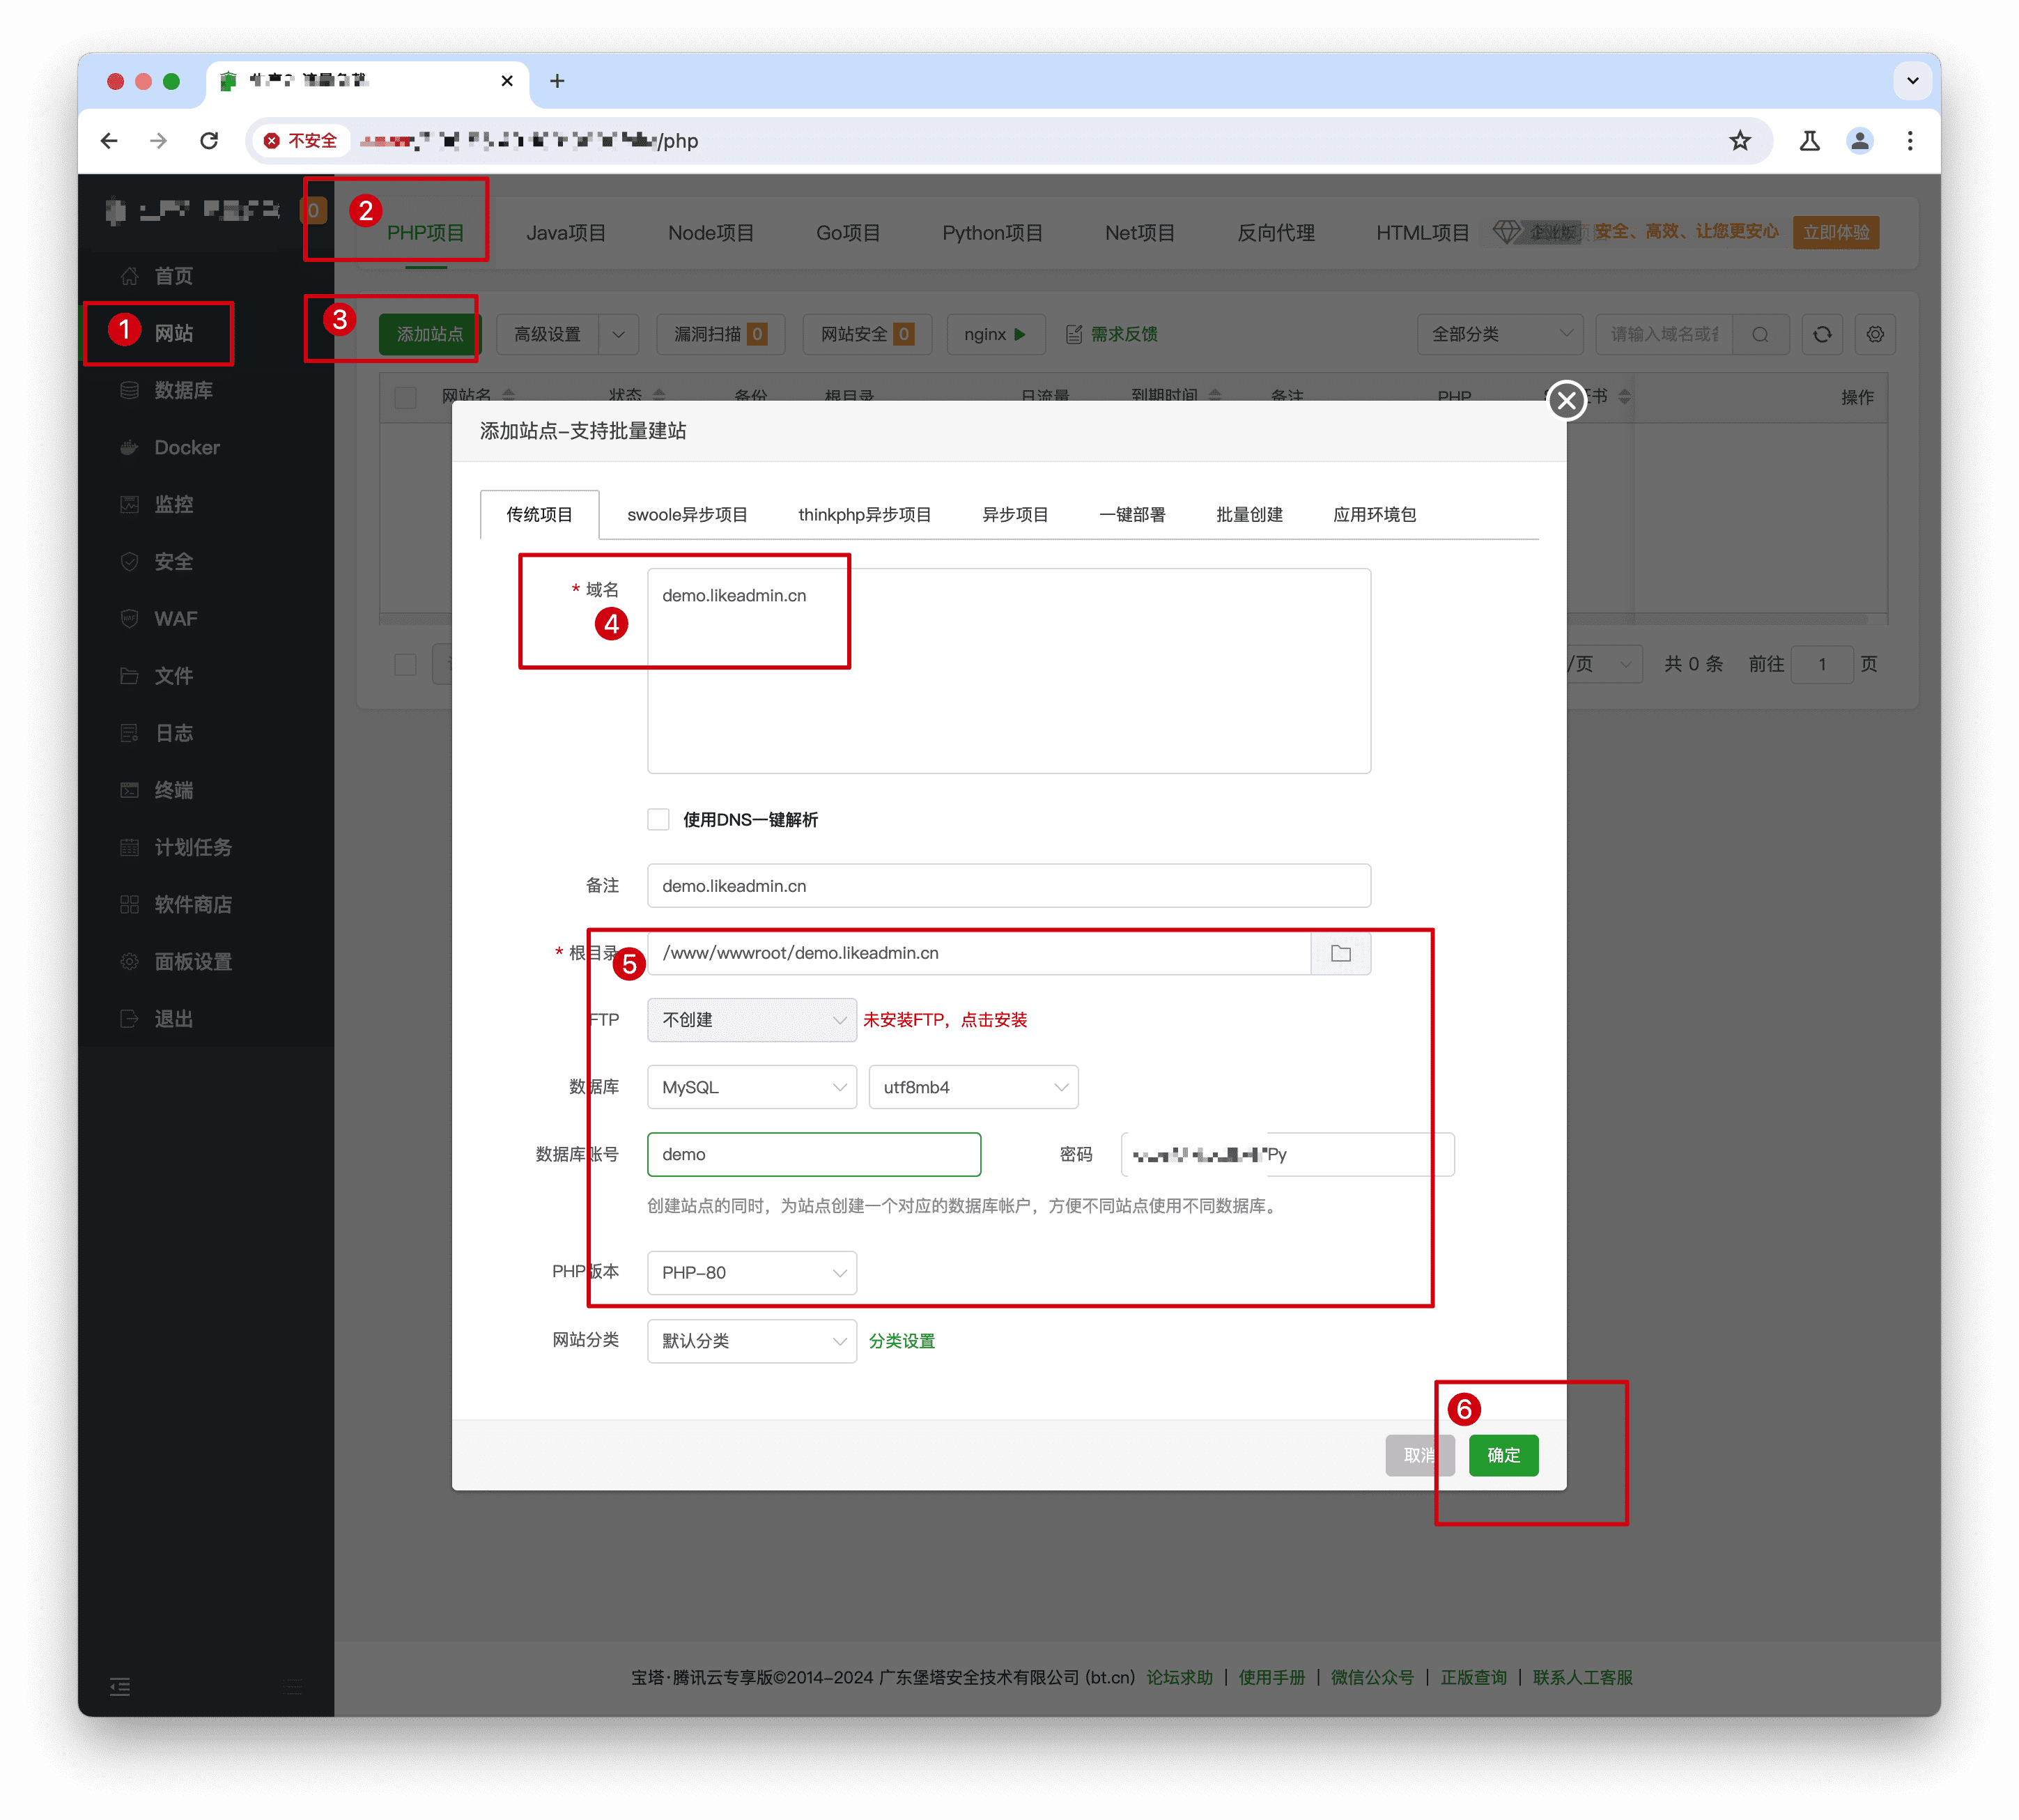Expand the 高级设置 dropdown arrow
This screenshot has height=1820, width=2019.
click(x=618, y=334)
